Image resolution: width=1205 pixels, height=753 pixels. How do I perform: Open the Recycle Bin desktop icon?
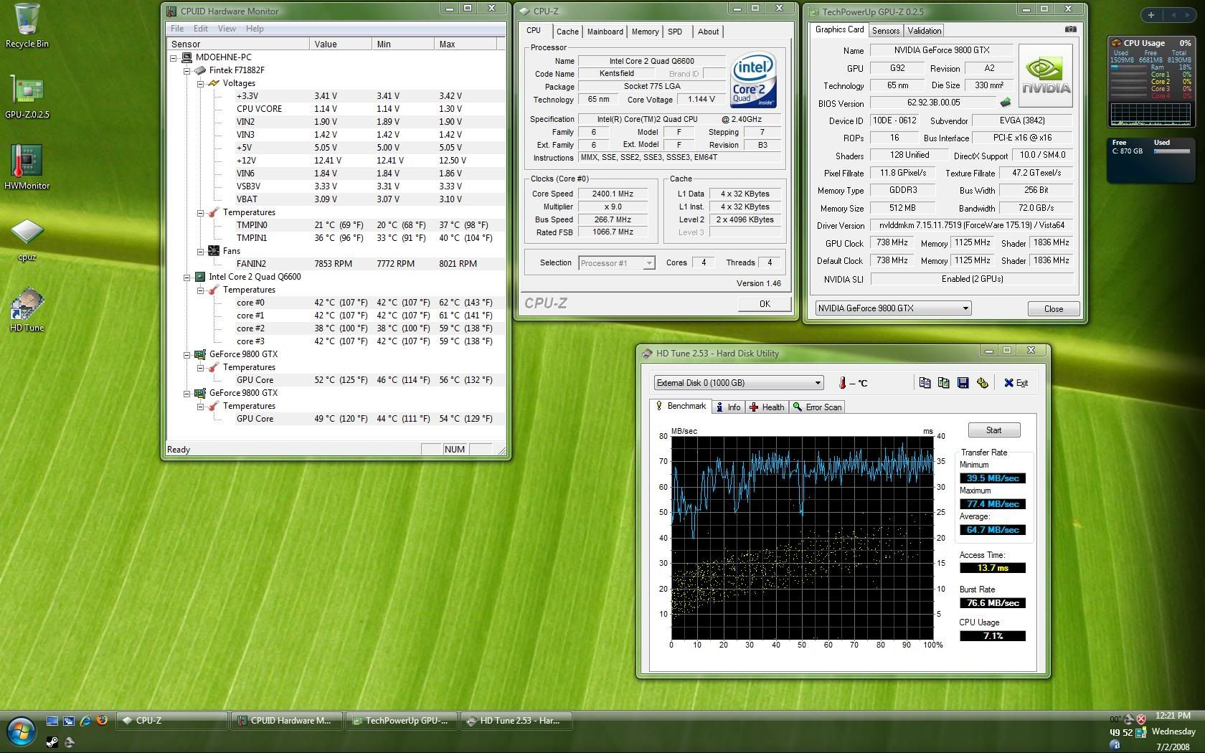click(27, 25)
